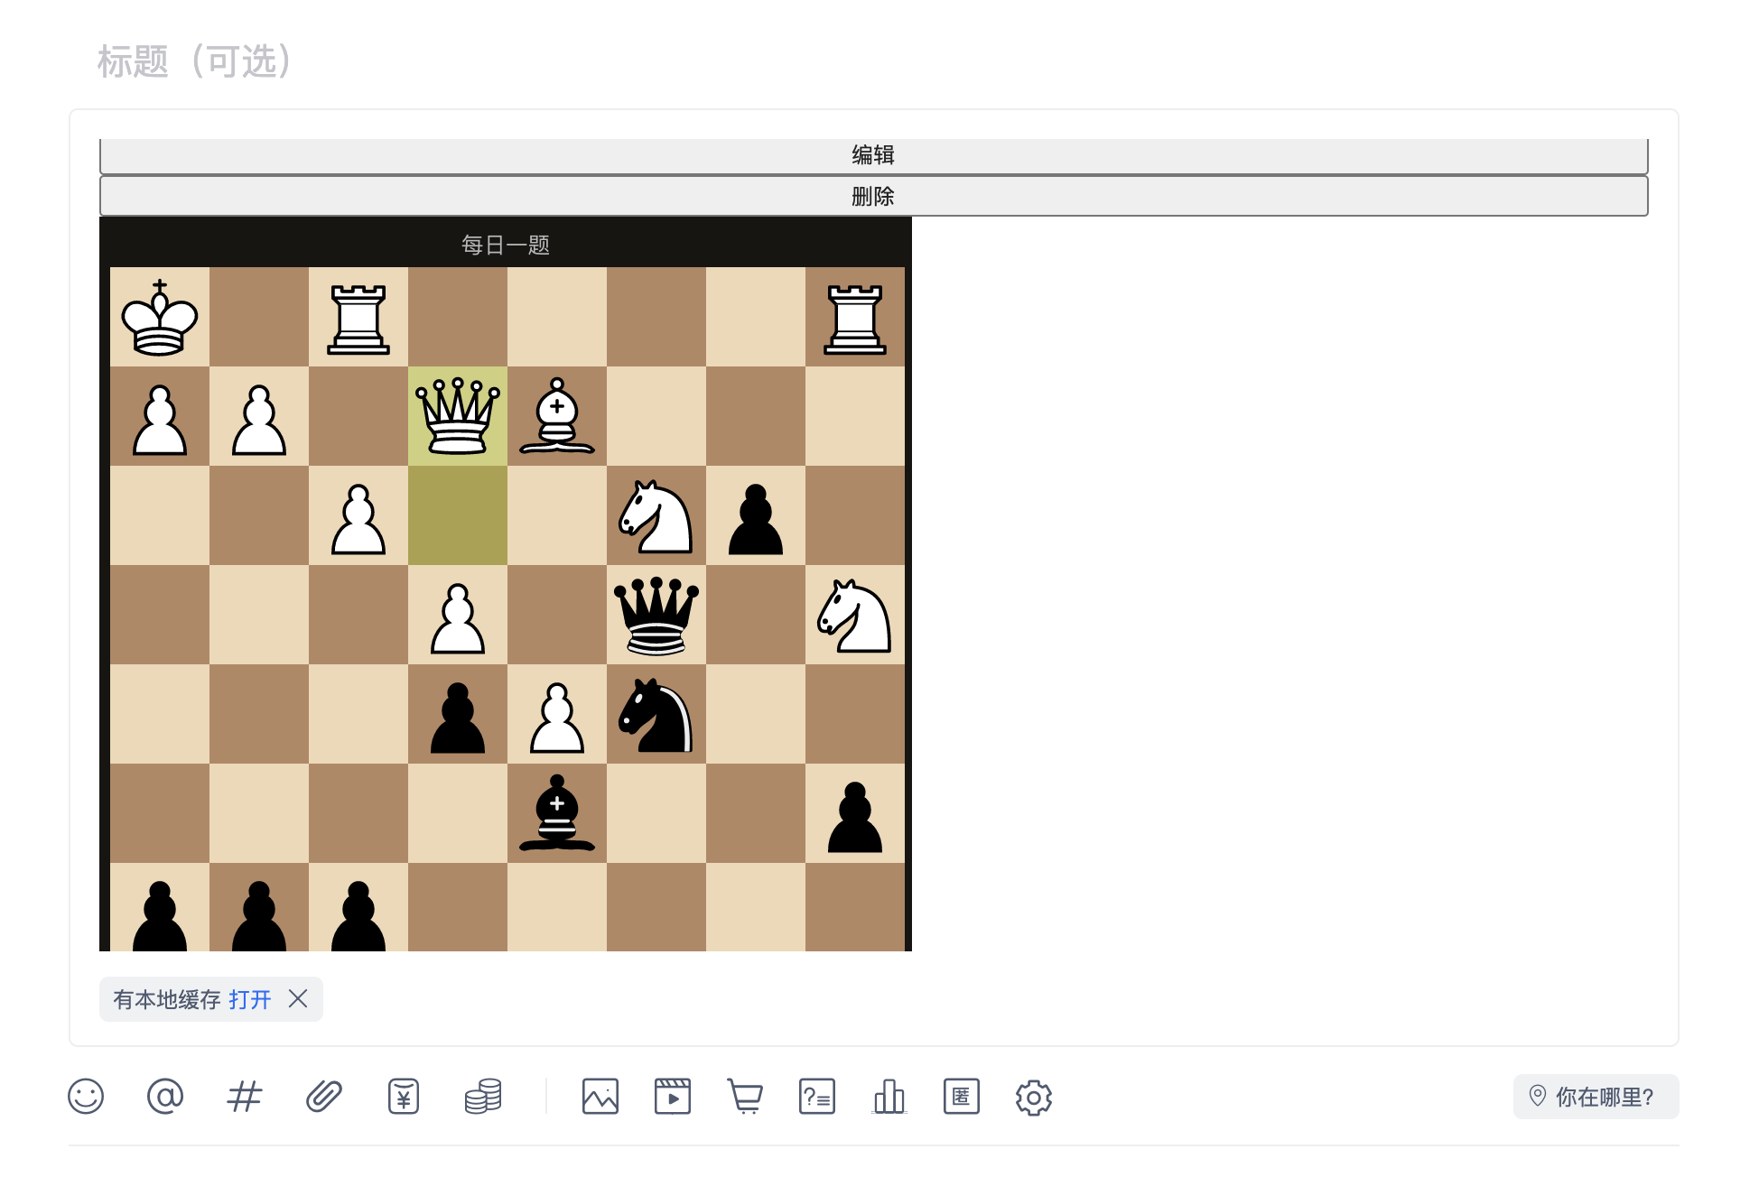
Task: Select the white bishop piece
Action: 557,416
